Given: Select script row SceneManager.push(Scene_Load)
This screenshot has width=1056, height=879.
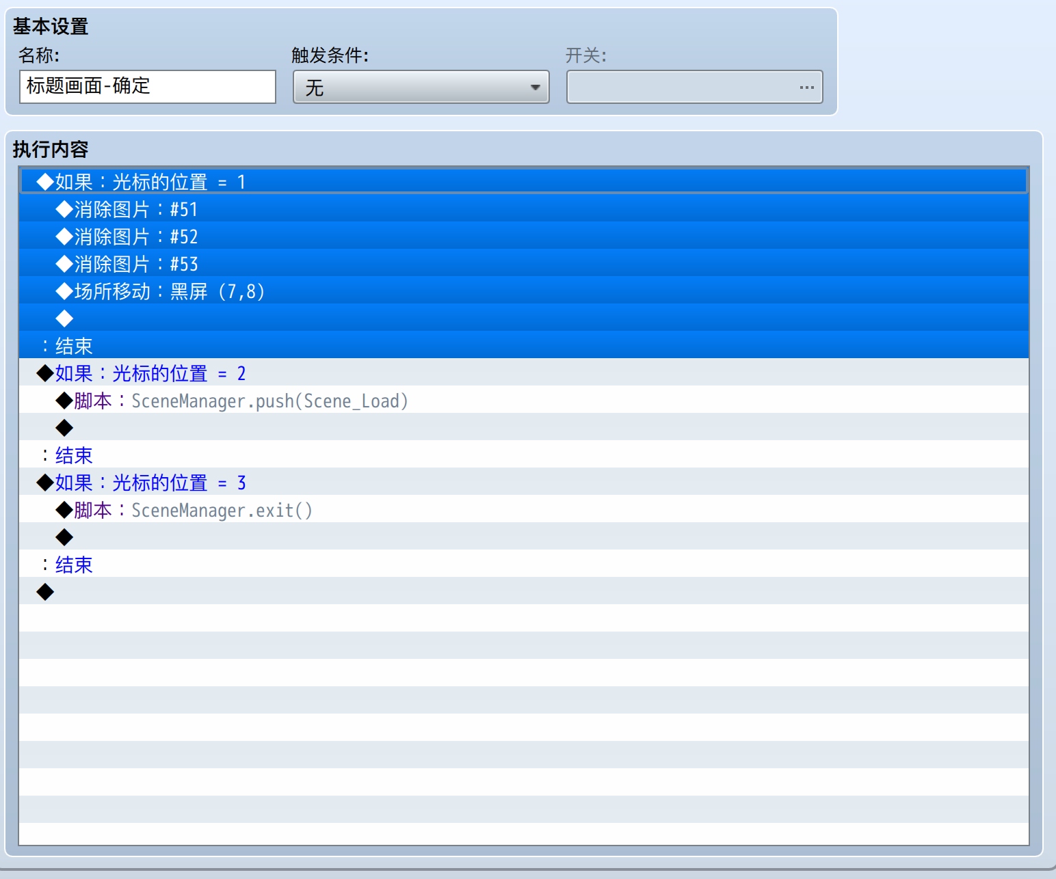Looking at the screenshot, I should point(524,400).
